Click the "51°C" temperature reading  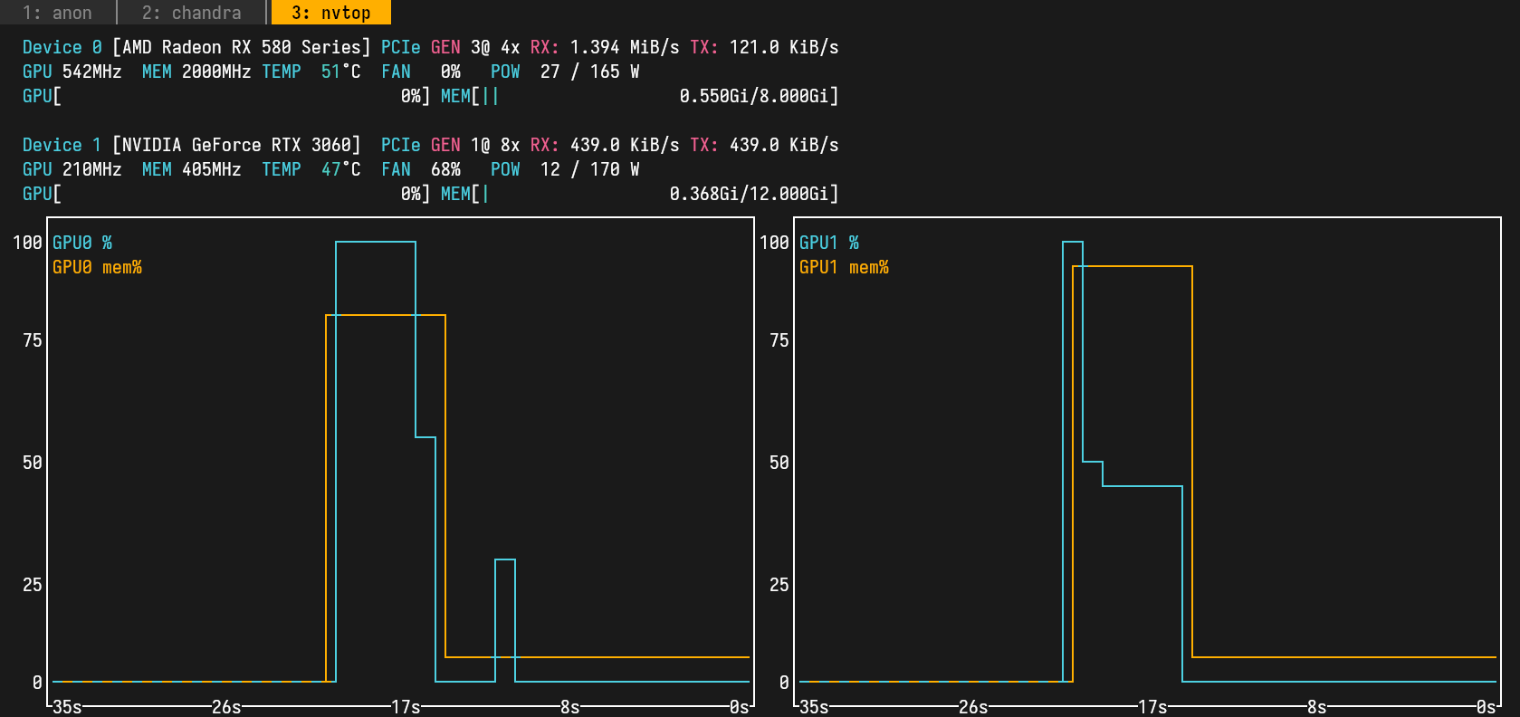click(x=340, y=72)
